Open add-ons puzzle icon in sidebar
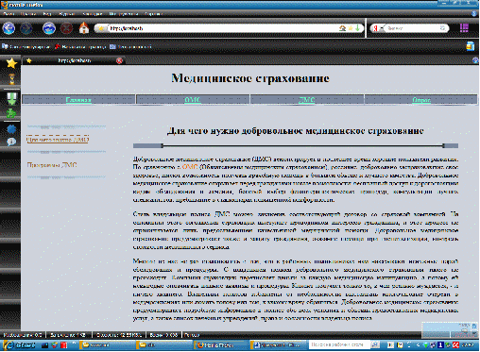Image resolution: width=480 pixels, height=352 pixels. coord(11,113)
